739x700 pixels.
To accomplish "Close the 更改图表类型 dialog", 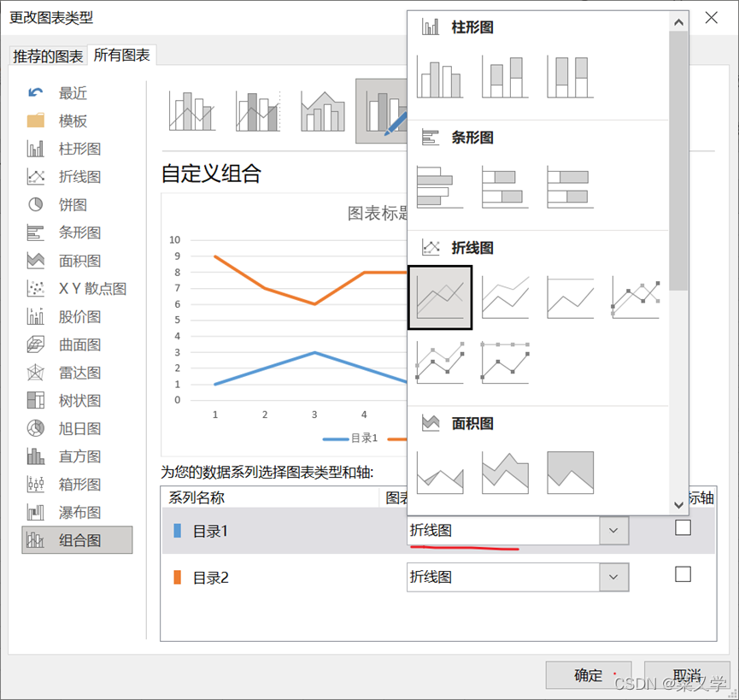I will [x=711, y=18].
